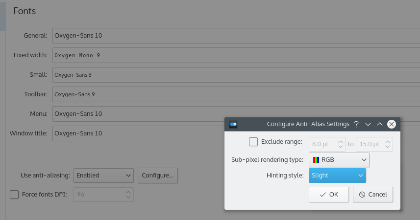Click the downward chevron in the dialog title bar
Viewport: 420px width, 220px height.
click(368, 124)
